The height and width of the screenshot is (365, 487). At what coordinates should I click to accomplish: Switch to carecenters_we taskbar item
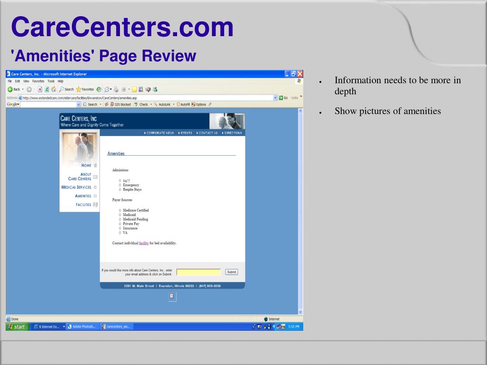(116, 326)
